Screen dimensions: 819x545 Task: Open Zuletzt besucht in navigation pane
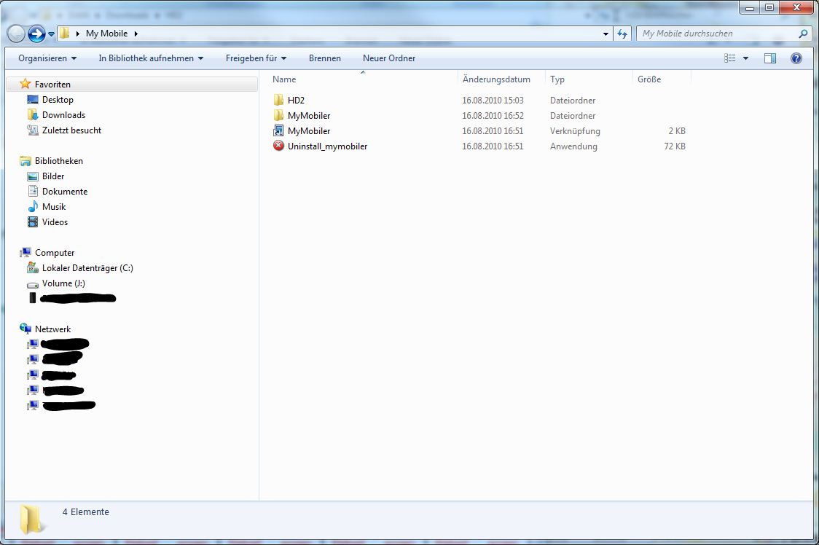tap(71, 130)
